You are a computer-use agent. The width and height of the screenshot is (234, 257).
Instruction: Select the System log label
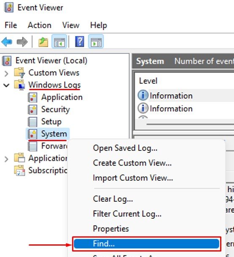point(54,134)
